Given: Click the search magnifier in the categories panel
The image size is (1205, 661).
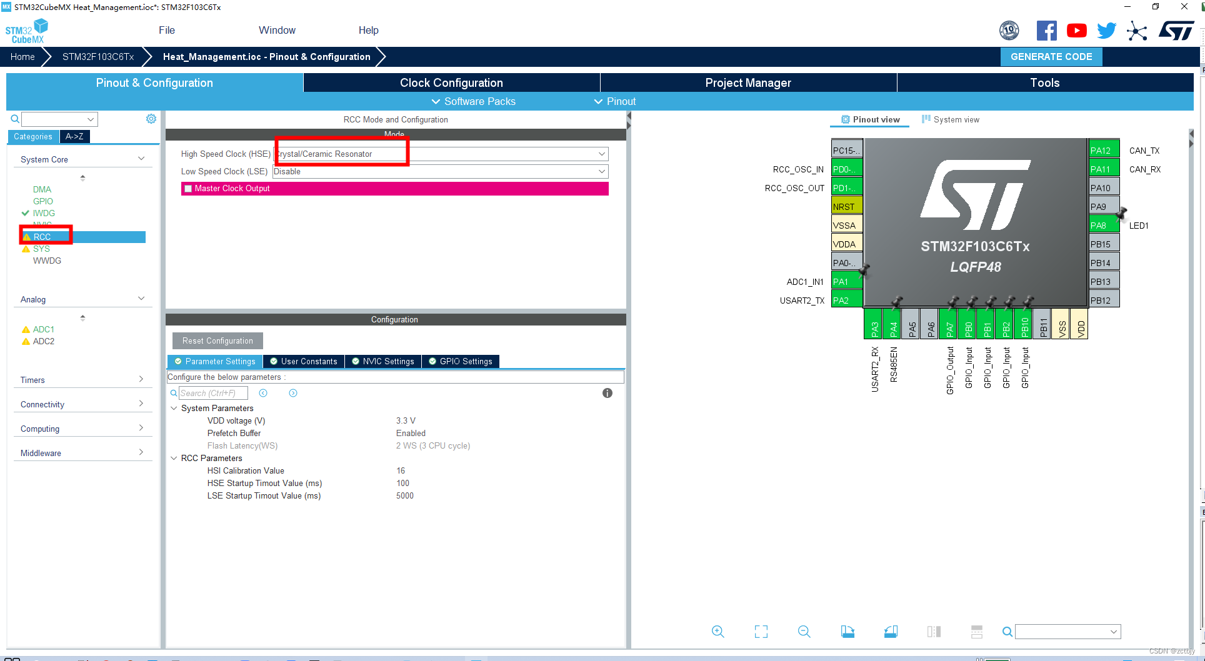Looking at the screenshot, I should pos(15,119).
